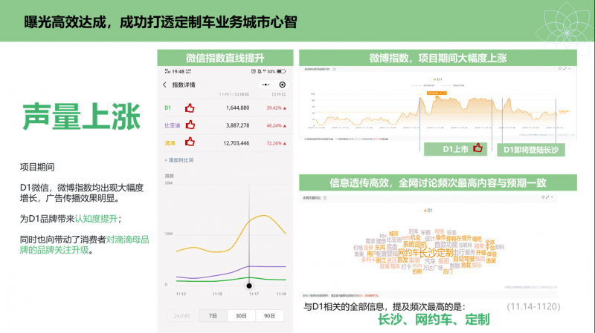Click the 11-13 date on chart axis
This screenshot has height=333, width=595.
coord(181,294)
